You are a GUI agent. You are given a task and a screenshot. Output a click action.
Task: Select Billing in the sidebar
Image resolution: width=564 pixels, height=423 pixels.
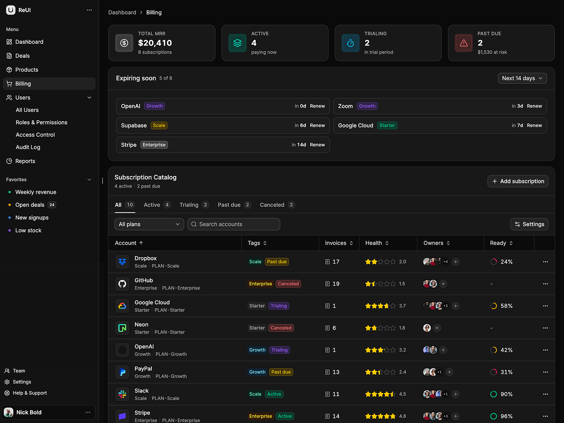pos(49,84)
